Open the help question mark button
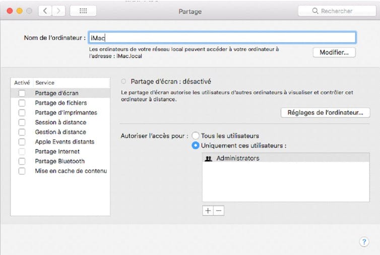The height and width of the screenshot is (255, 380). [364, 242]
